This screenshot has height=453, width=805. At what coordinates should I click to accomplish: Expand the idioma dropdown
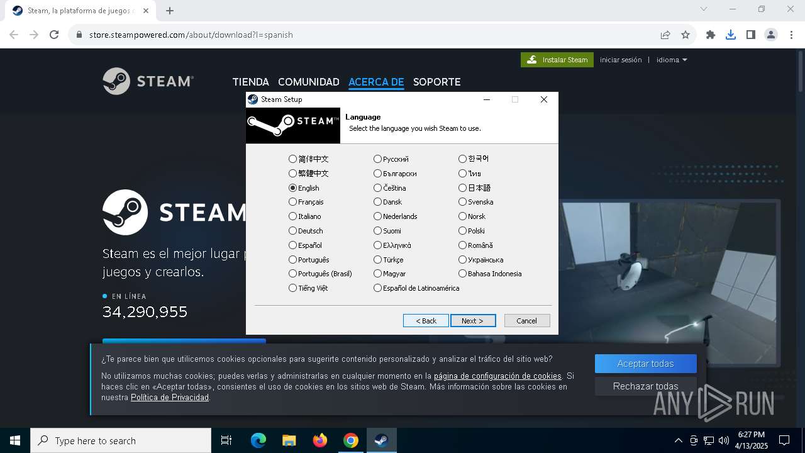click(672, 60)
